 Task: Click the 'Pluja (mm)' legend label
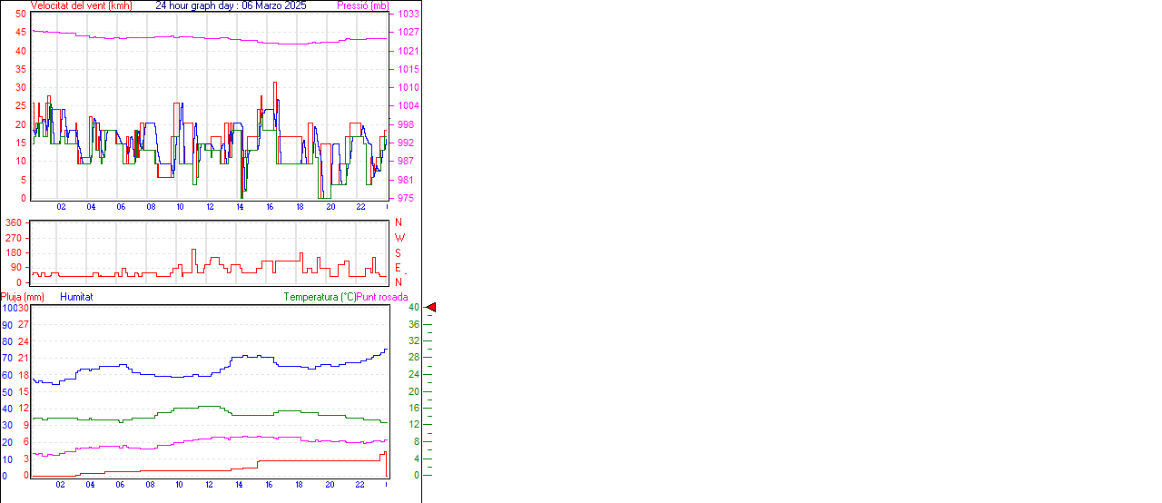[23, 297]
